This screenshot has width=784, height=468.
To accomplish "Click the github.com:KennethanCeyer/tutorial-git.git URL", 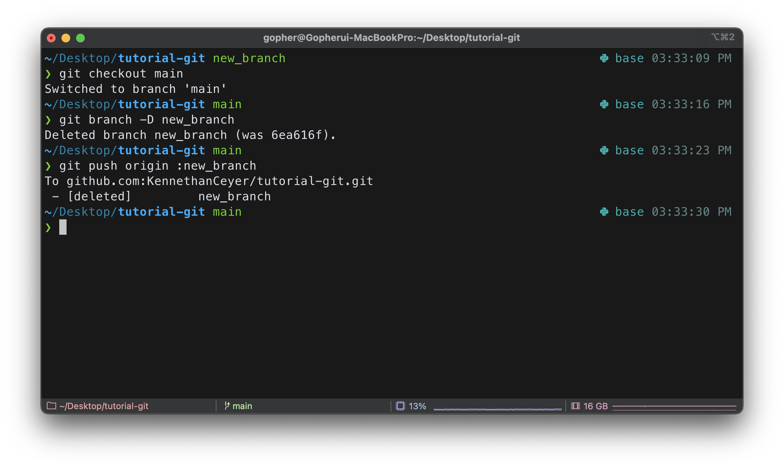I will coord(220,181).
